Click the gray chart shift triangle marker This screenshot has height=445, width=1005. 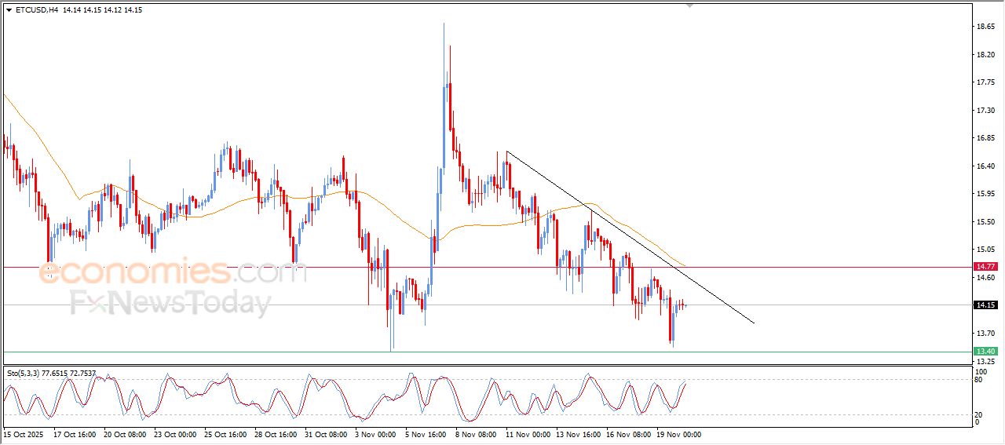690,5
